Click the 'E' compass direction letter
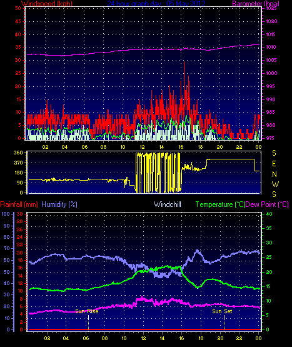Image resolution: width=292 pixels, height=347 pixels. [x=274, y=164]
